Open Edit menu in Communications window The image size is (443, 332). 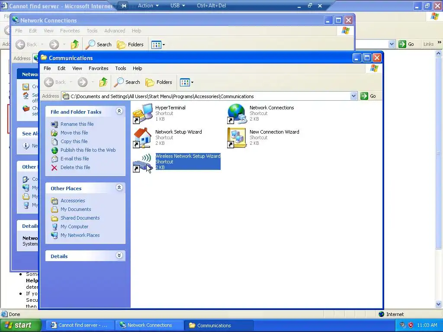[x=61, y=68]
